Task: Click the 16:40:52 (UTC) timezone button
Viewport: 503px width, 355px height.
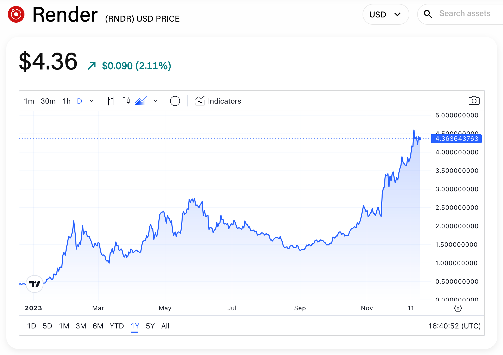Action: [x=454, y=326]
